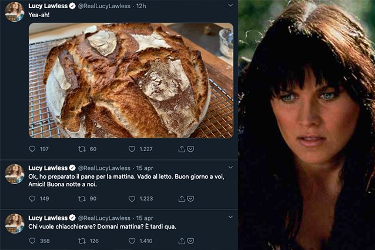Reply to the "Yea-ah!" tweet
The height and width of the screenshot is (250, 375).
tap(32, 149)
